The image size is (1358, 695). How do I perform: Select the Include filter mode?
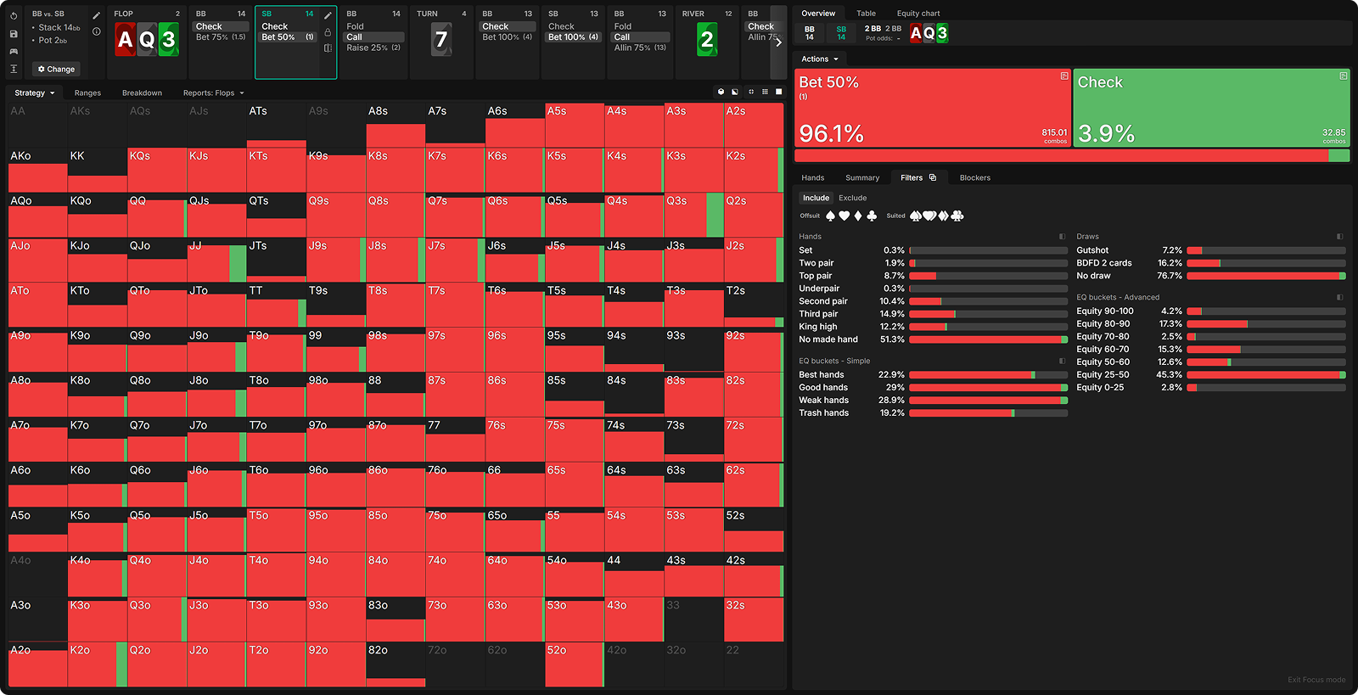[816, 198]
